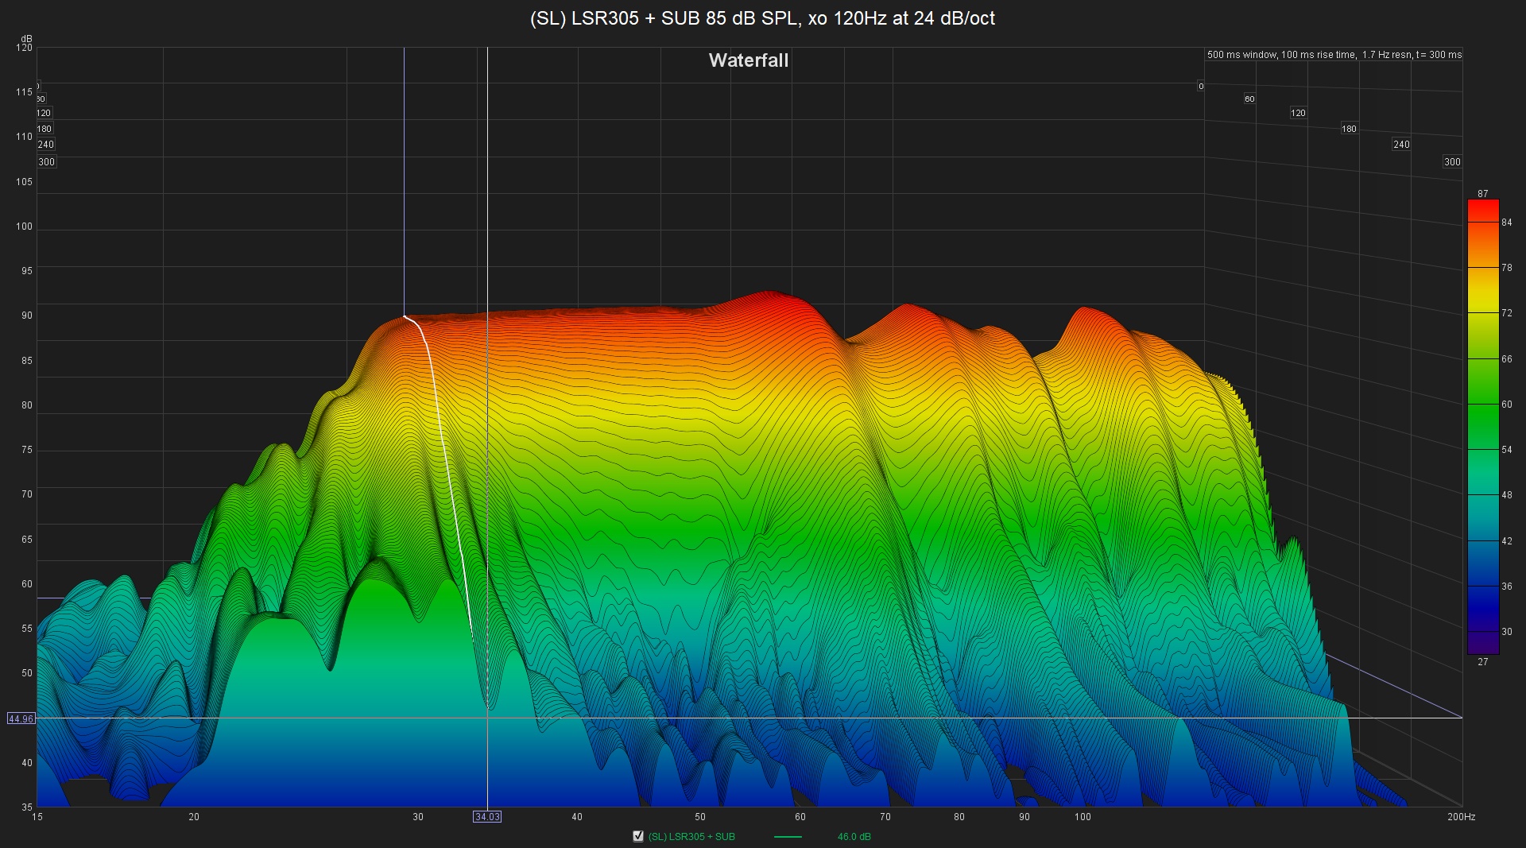Click the 500 ms window settings caption
Image resolution: width=1526 pixels, height=848 pixels.
pyautogui.click(x=1334, y=55)
